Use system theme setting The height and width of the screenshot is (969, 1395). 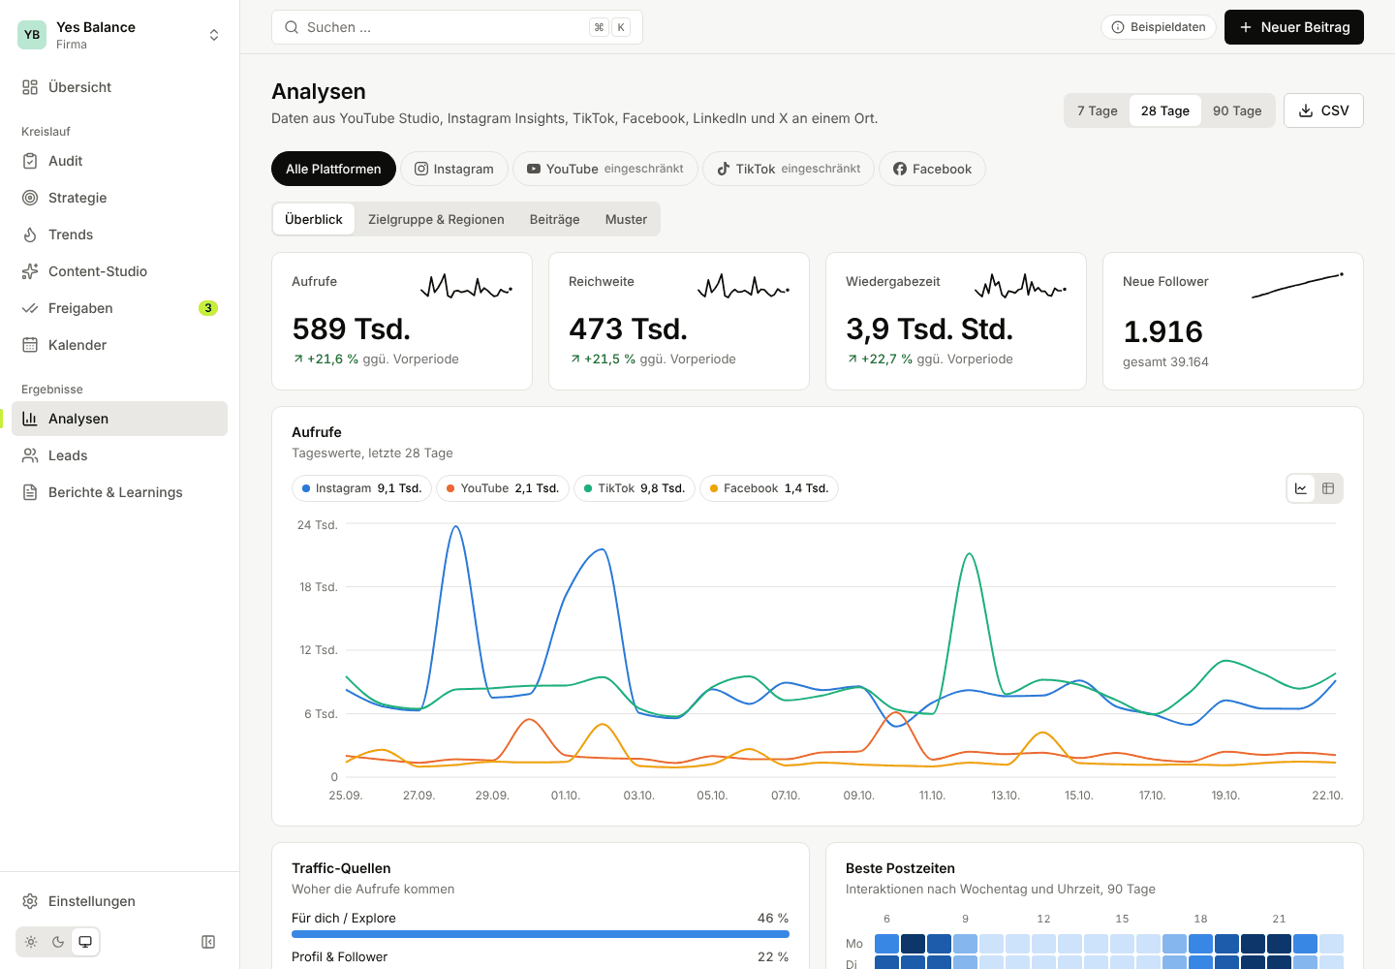[85, 942]
